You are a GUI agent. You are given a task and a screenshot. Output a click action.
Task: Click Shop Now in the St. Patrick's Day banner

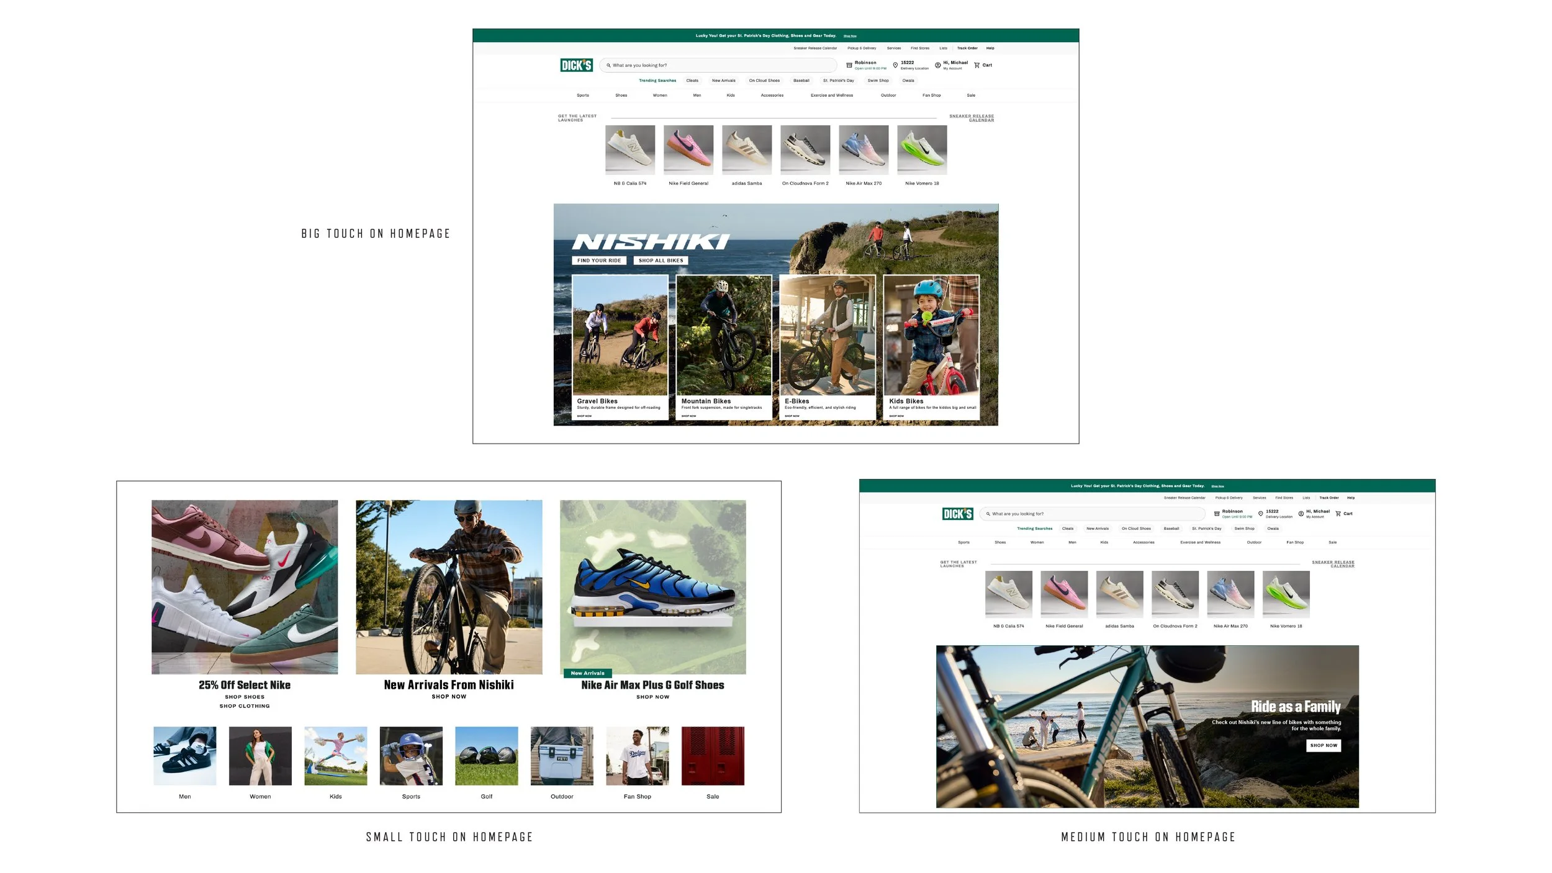(x=850, y=36)
